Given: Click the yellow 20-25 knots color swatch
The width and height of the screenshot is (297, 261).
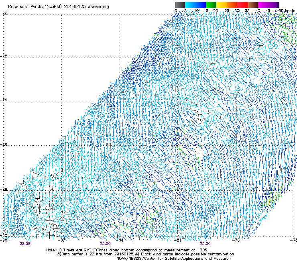Looking at the screenshot, I should [222, 5].
